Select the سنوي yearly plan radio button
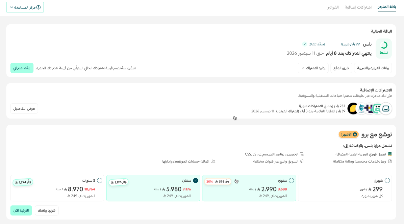 pyautogui.click(x=291, y=180)
